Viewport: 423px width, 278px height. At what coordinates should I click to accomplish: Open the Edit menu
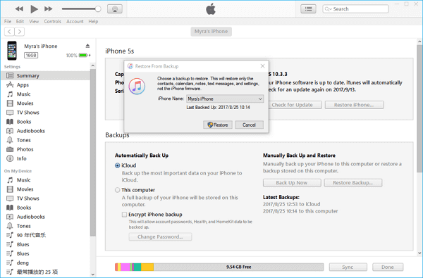[20, 21]
